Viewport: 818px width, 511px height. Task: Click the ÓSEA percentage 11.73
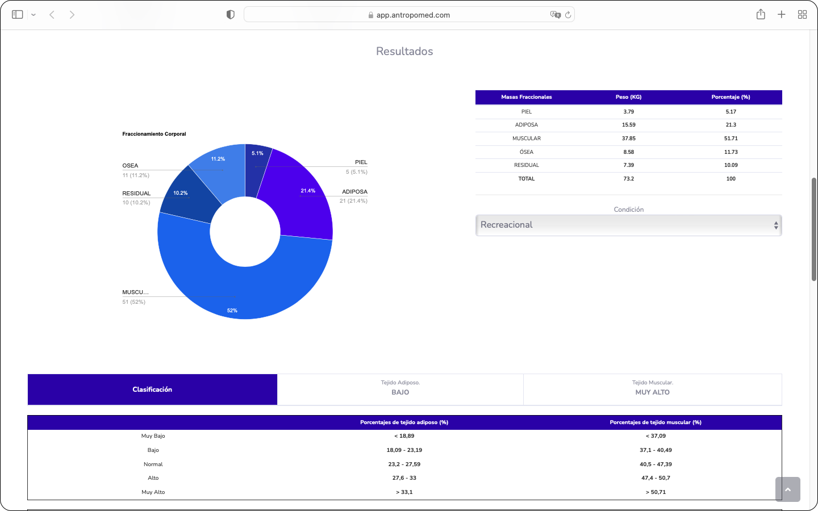(731, 152)
